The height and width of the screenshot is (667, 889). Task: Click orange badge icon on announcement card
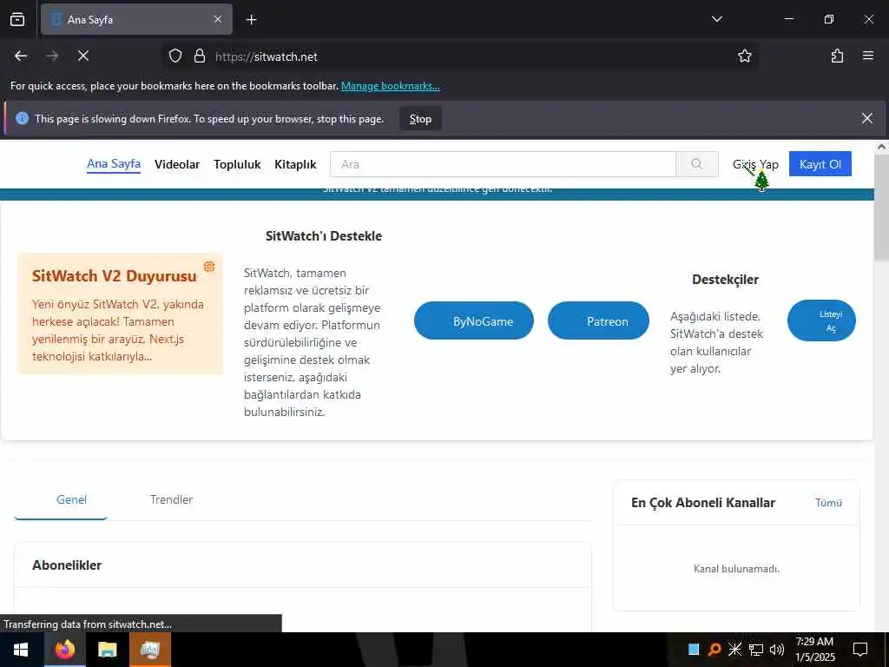209,267
